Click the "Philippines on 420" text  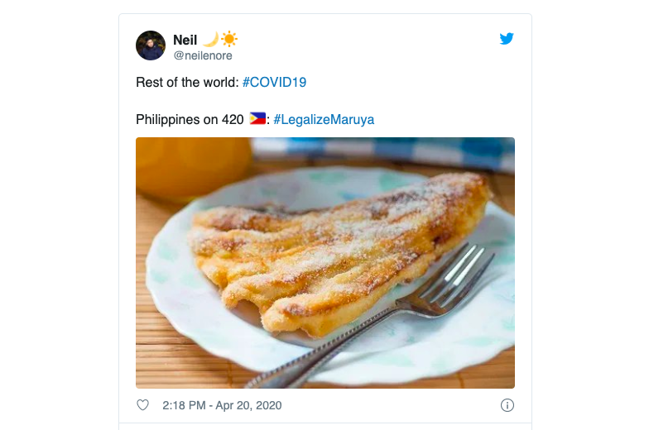tap(190, 119)
